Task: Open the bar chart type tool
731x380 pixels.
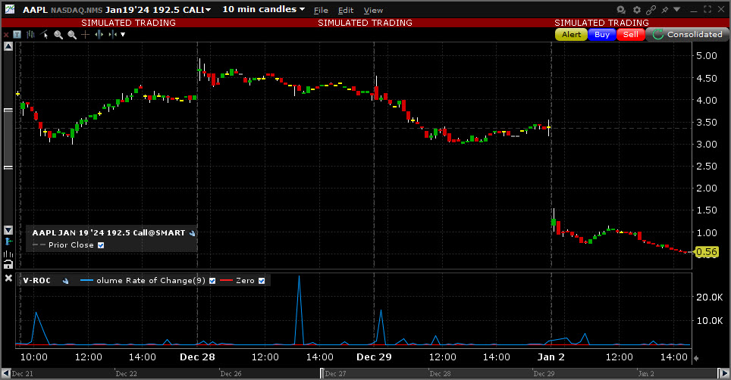Action: [31, 34]
